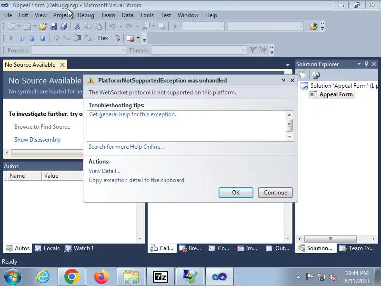The image size is (381, 286).
Task: Toggle Hex hexadecimal display
Action: 103,38
